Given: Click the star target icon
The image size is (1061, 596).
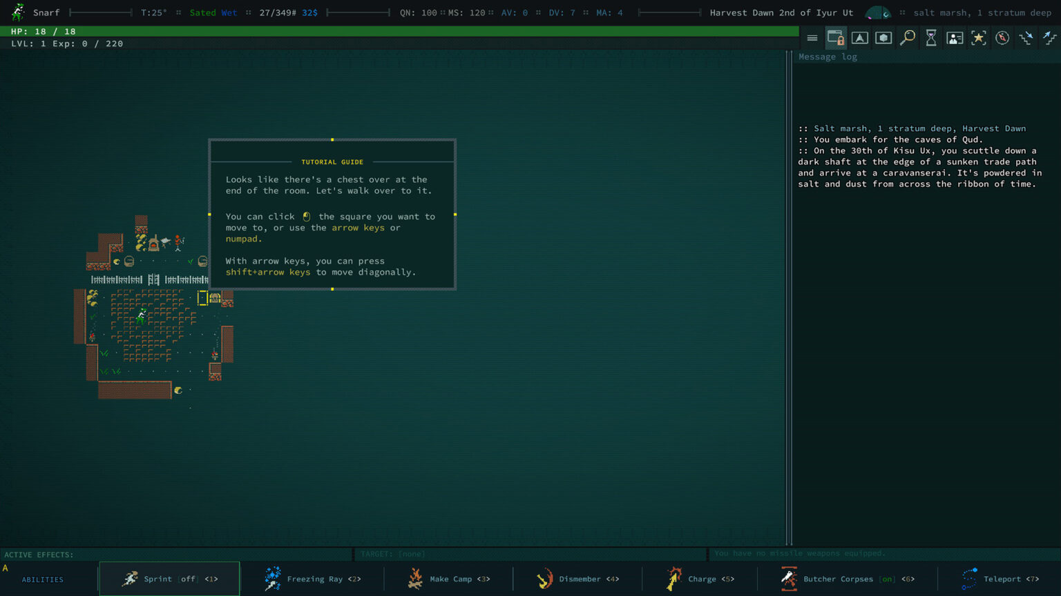Looking at the screenshot, I should coord(979,38).
